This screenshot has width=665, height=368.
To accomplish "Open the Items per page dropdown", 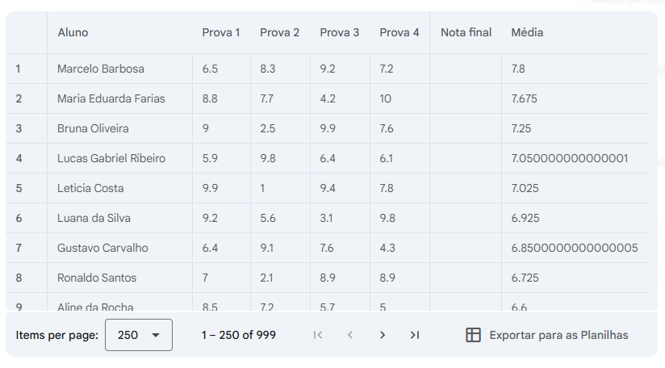I will (139, 335).
